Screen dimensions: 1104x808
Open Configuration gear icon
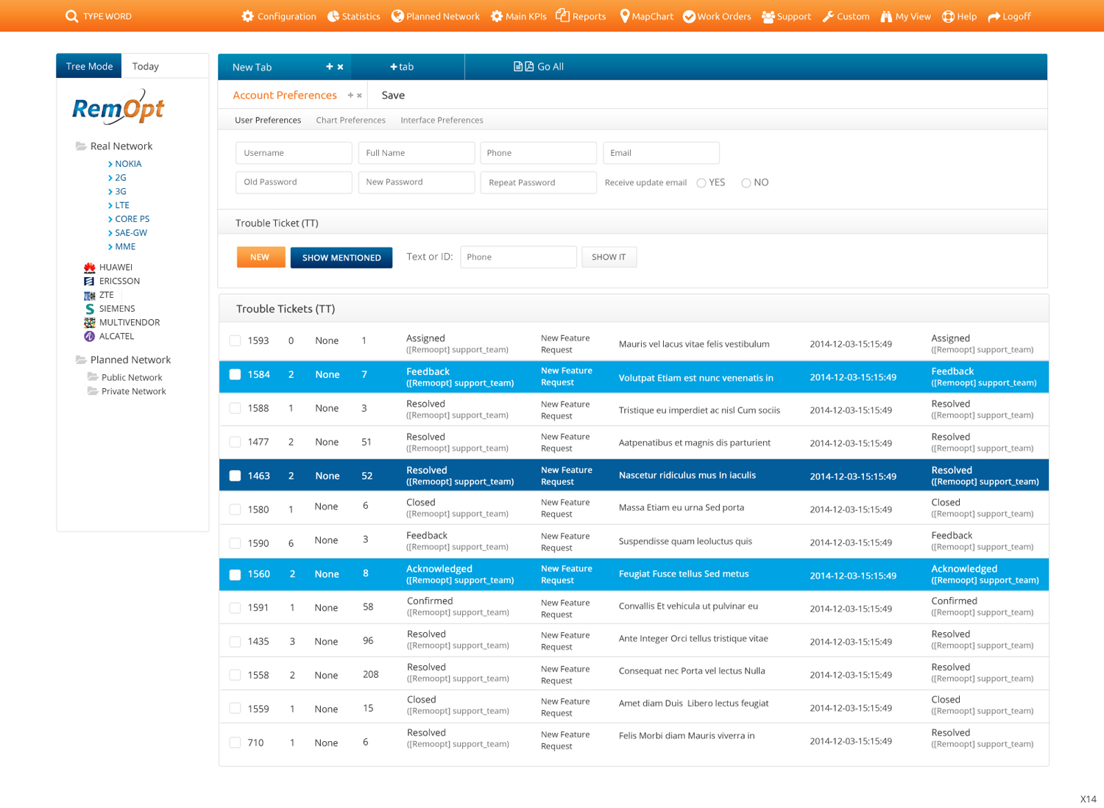tap(248, 16)
